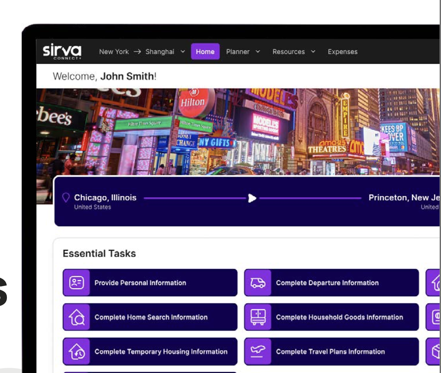This screenshot has width=441, height=373.
Task: Click the Sirva Connect+ logo
Action: tap(62, 52)
